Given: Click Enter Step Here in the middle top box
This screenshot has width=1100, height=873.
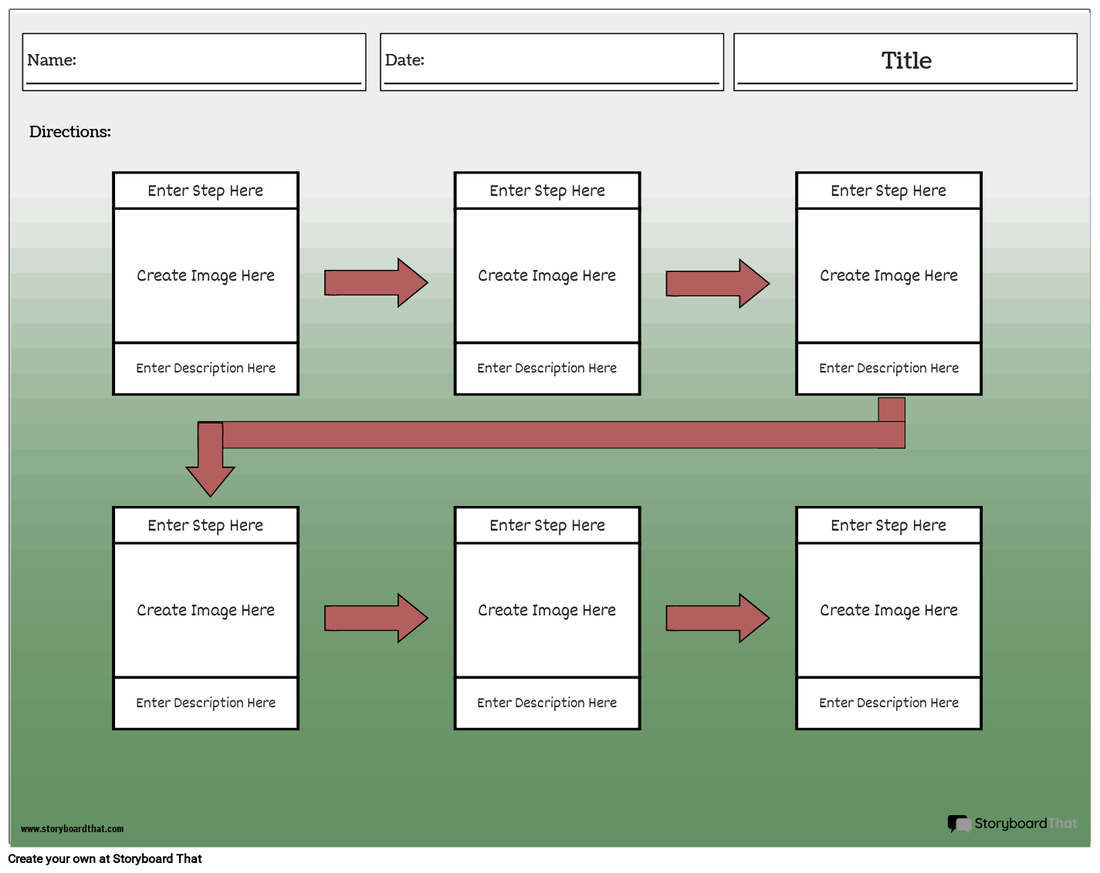Looking at the screenshot, I should click(547, 190).
